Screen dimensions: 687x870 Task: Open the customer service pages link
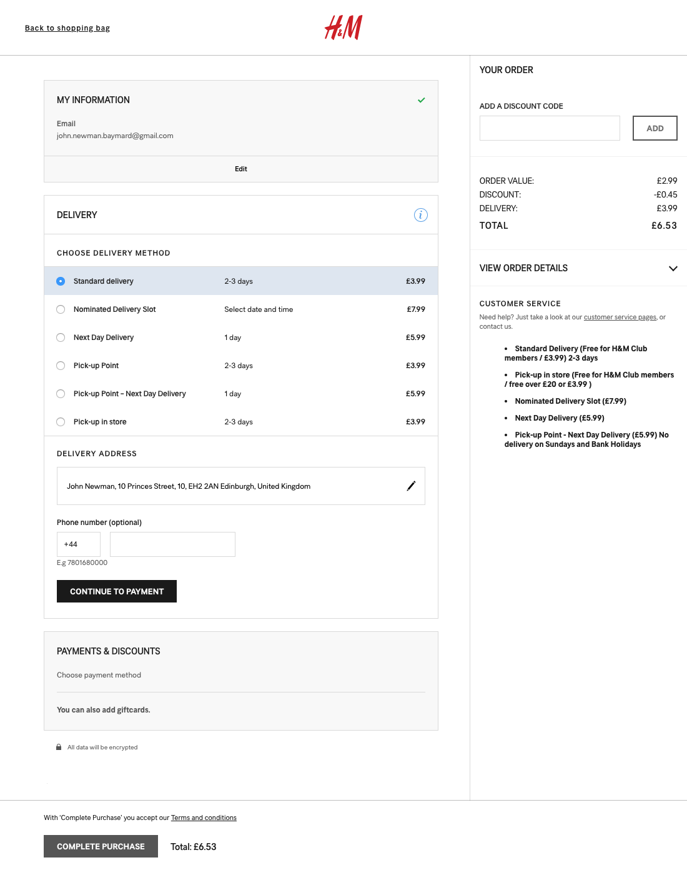point(620,317)
